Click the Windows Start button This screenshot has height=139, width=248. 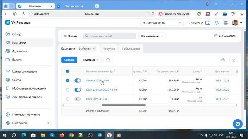point(5,135)
